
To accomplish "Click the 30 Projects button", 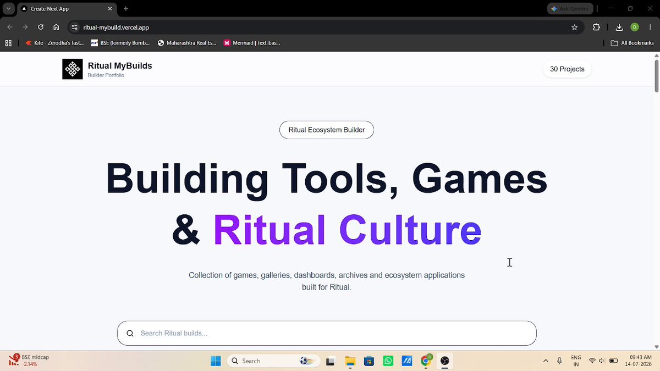I will [567, 69].
